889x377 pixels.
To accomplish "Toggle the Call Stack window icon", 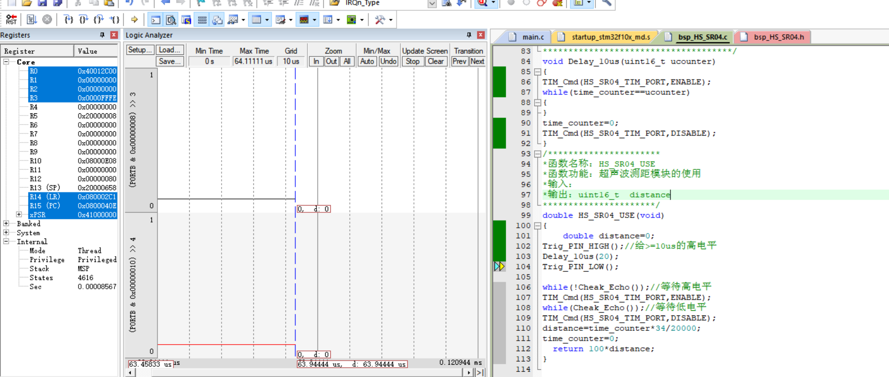I will pyautogui.click(x=218, y=19).
